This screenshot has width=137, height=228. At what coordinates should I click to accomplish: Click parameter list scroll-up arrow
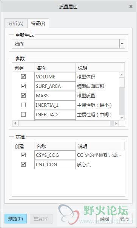(122, 75)
